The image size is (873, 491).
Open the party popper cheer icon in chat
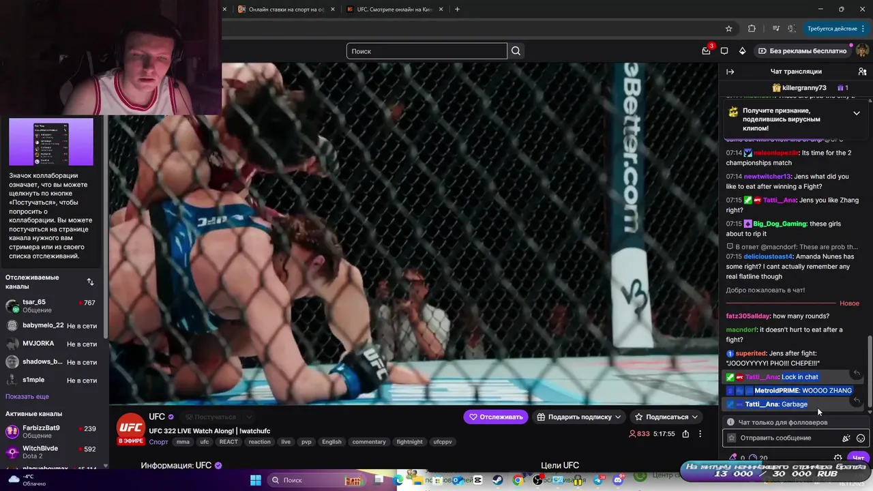click(x=846, y=438)
